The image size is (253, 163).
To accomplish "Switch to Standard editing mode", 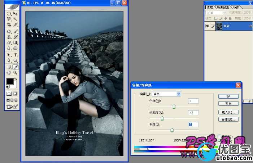I will (9, 94).
